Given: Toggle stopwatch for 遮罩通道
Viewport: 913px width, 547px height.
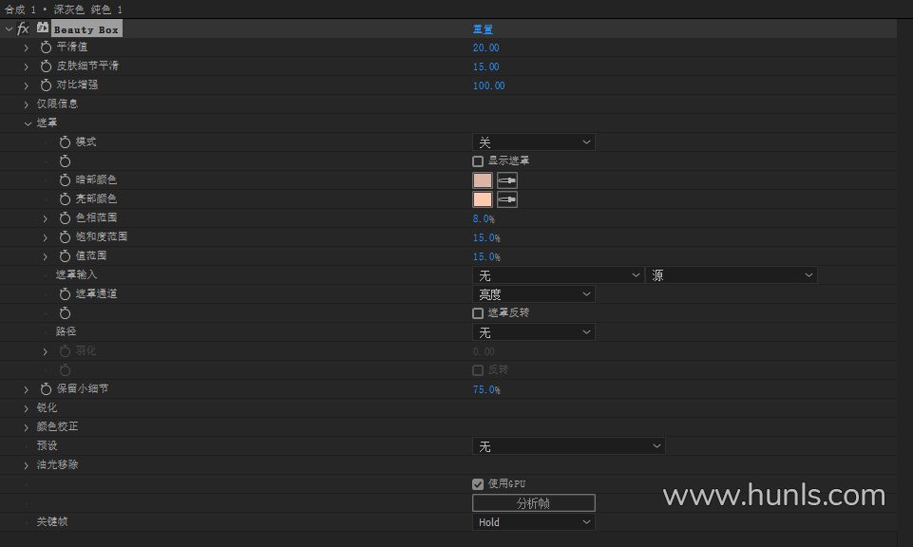Looking at the screenshot, I should (x=66, y=293).
